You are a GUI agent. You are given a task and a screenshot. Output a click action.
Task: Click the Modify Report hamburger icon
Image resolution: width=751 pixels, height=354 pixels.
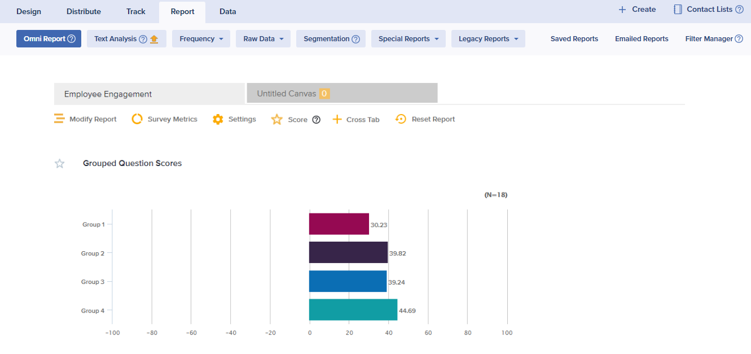pos(59,119)
